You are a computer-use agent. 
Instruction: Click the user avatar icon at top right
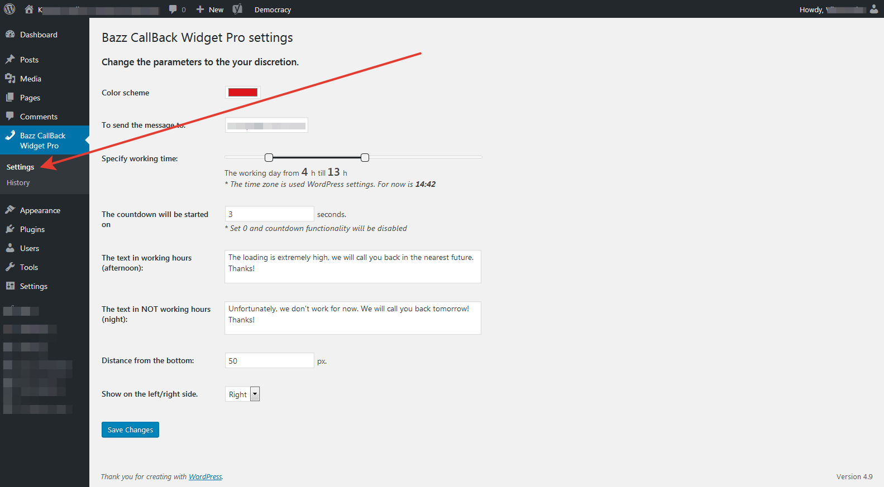pyautogui.click(x=874, y=9)
